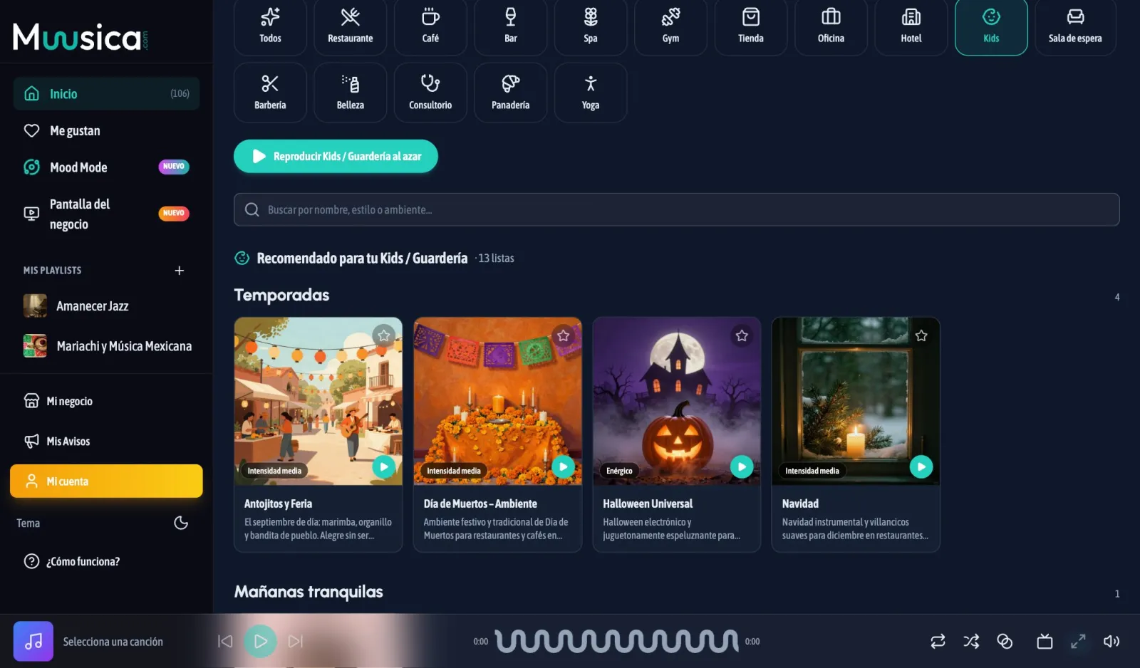1140x668 pixels.
Task: Add new playlist with plus icon
Action: [x=180, y=270]
